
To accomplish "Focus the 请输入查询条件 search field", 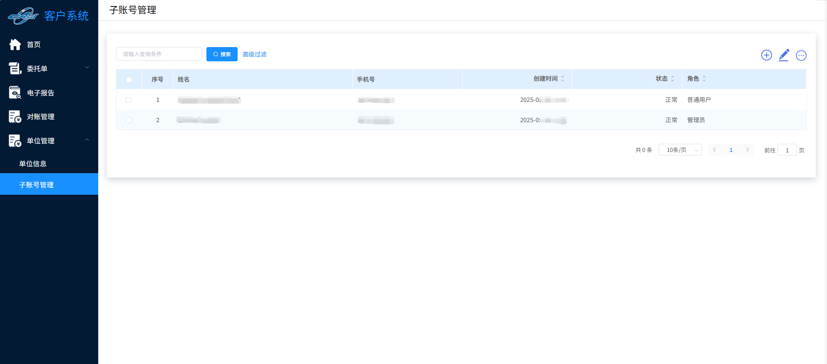I will click(x=159, y=54).
